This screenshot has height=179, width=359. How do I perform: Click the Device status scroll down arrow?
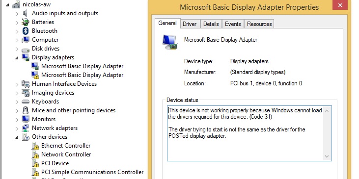coord(327,156)
